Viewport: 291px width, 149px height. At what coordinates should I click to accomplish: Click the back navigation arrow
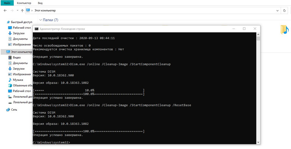pos(5,11)
